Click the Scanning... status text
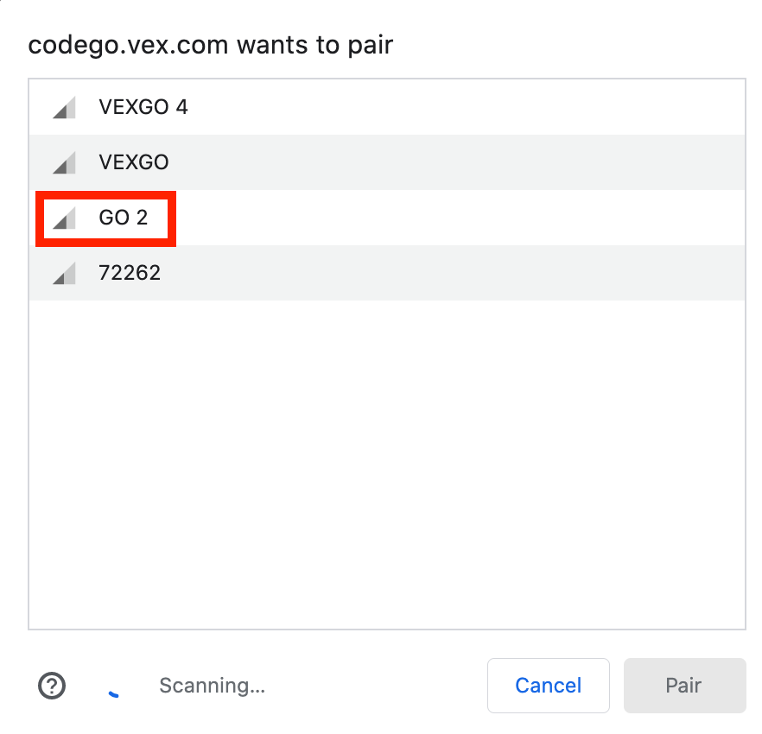762x734 pixels. tap(213, 686)
